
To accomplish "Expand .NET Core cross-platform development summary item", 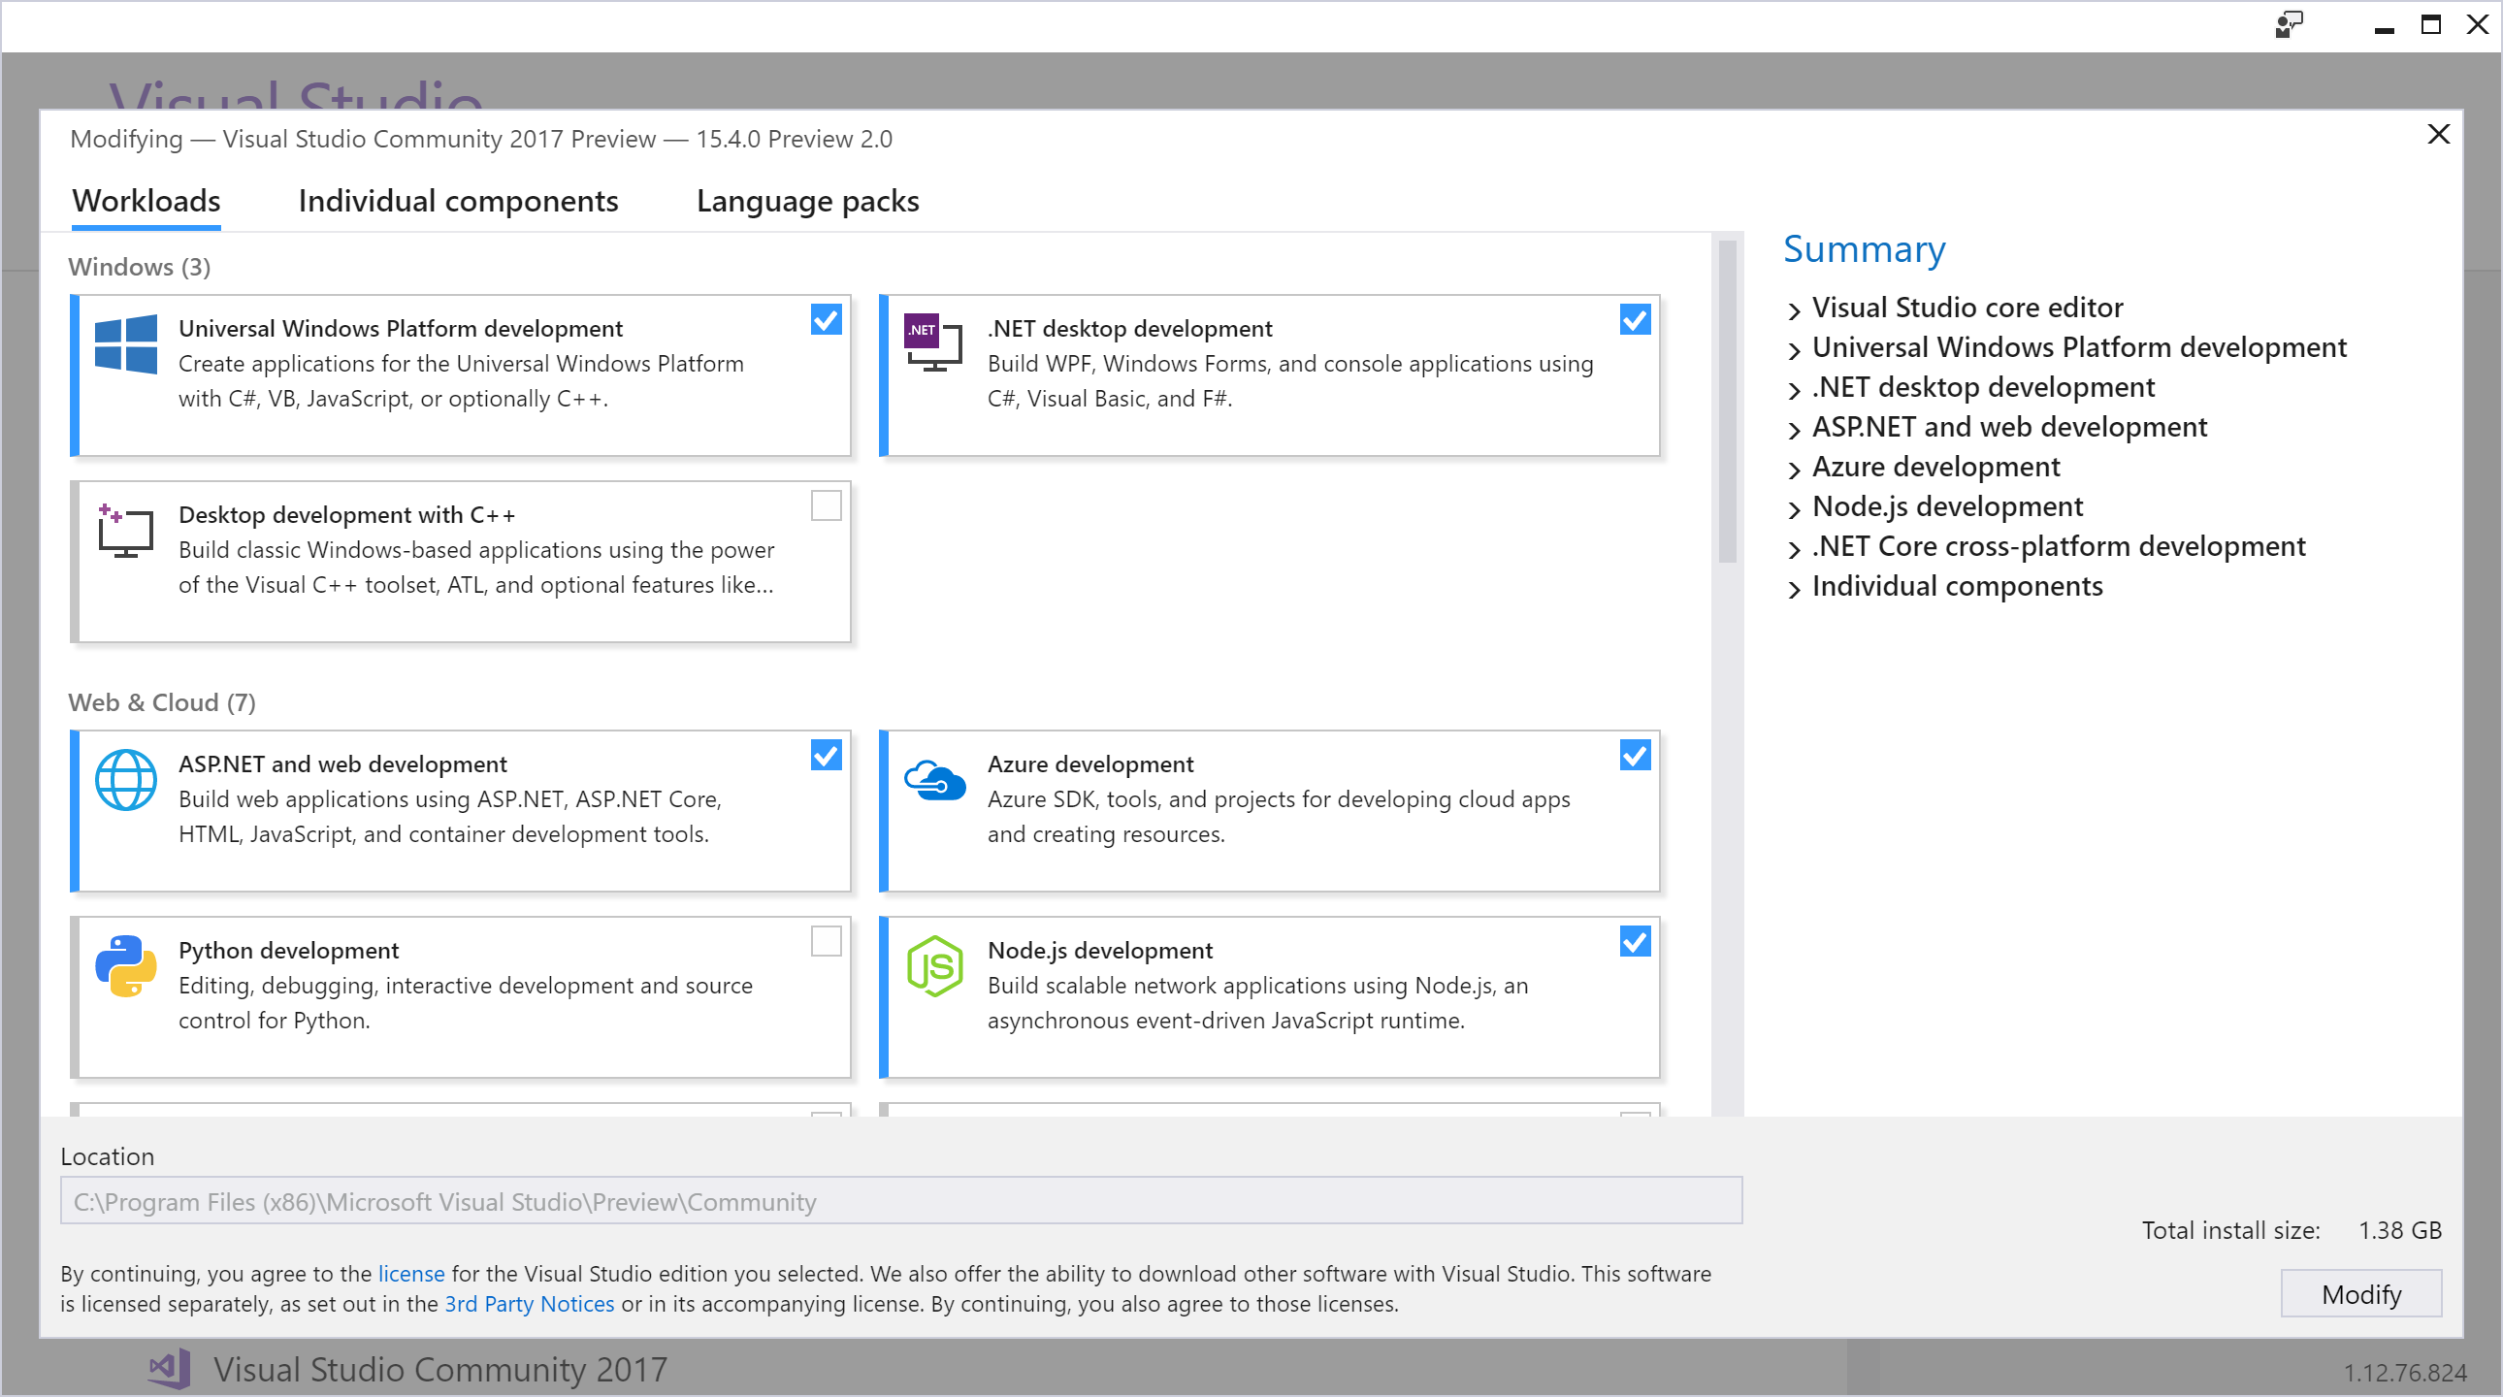I will (1794, 549).
